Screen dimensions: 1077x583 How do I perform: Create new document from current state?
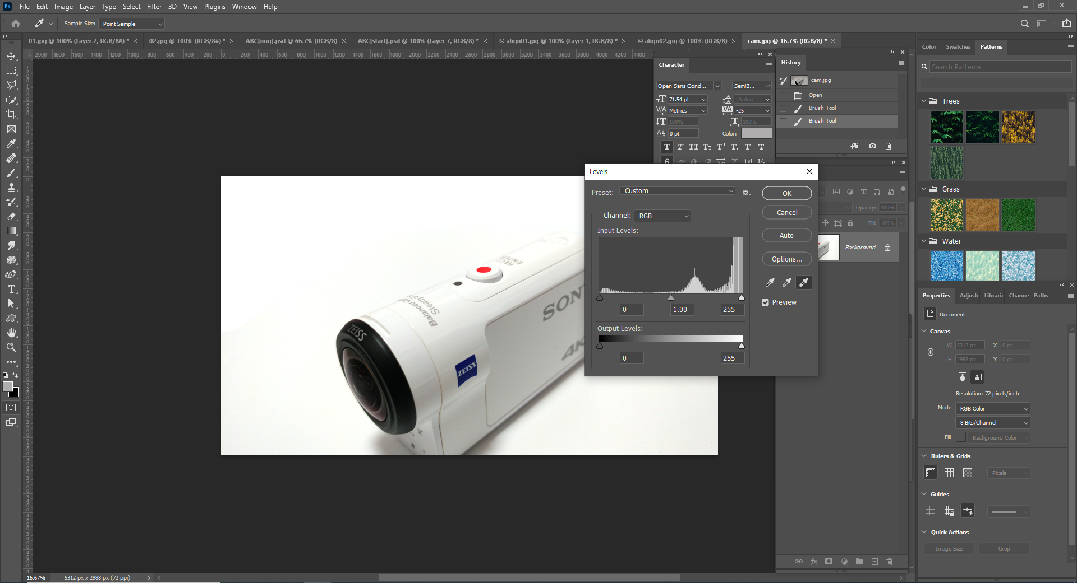click(x=854, y=146)
